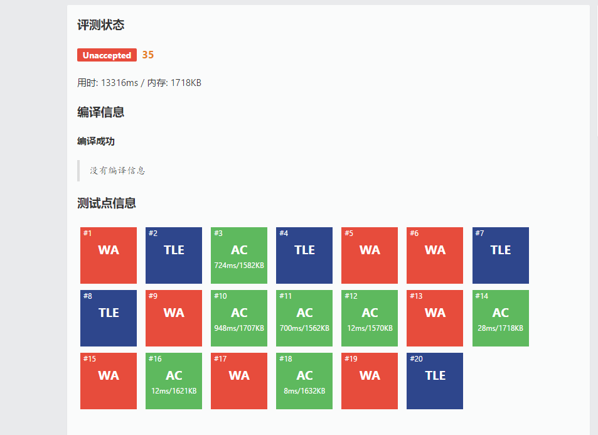This screenshot has width=598, height=435.
Task: Open test point #8 TLE tile
Action: (109, 318)
